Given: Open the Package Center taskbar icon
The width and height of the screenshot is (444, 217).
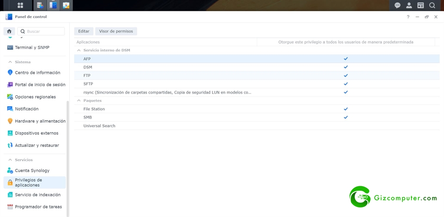Looking at the screenshot, I should pyautogui.click(x=40, y=5).
